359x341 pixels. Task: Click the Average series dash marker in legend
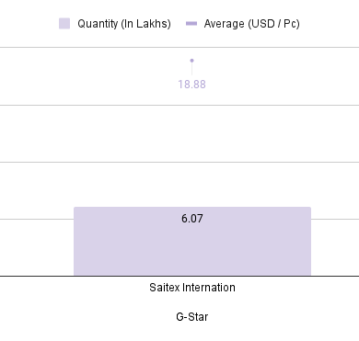tap(191, 24)
